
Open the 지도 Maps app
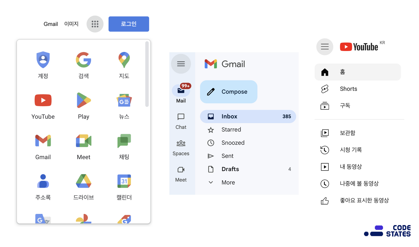pos(124,65)
